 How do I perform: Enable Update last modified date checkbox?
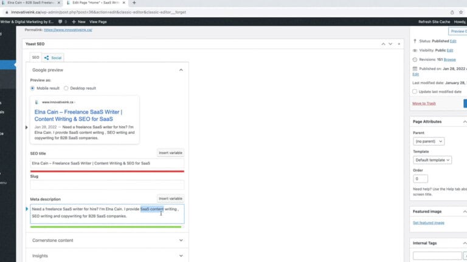coord(415,92)
